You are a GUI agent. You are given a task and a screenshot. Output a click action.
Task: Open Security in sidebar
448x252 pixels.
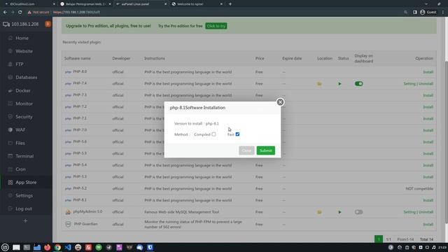coord(24,117)
